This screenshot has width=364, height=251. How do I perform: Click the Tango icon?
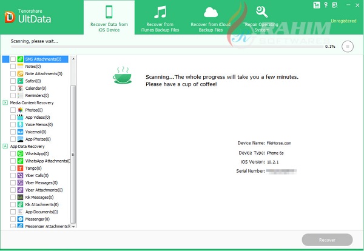click(20, 168)
